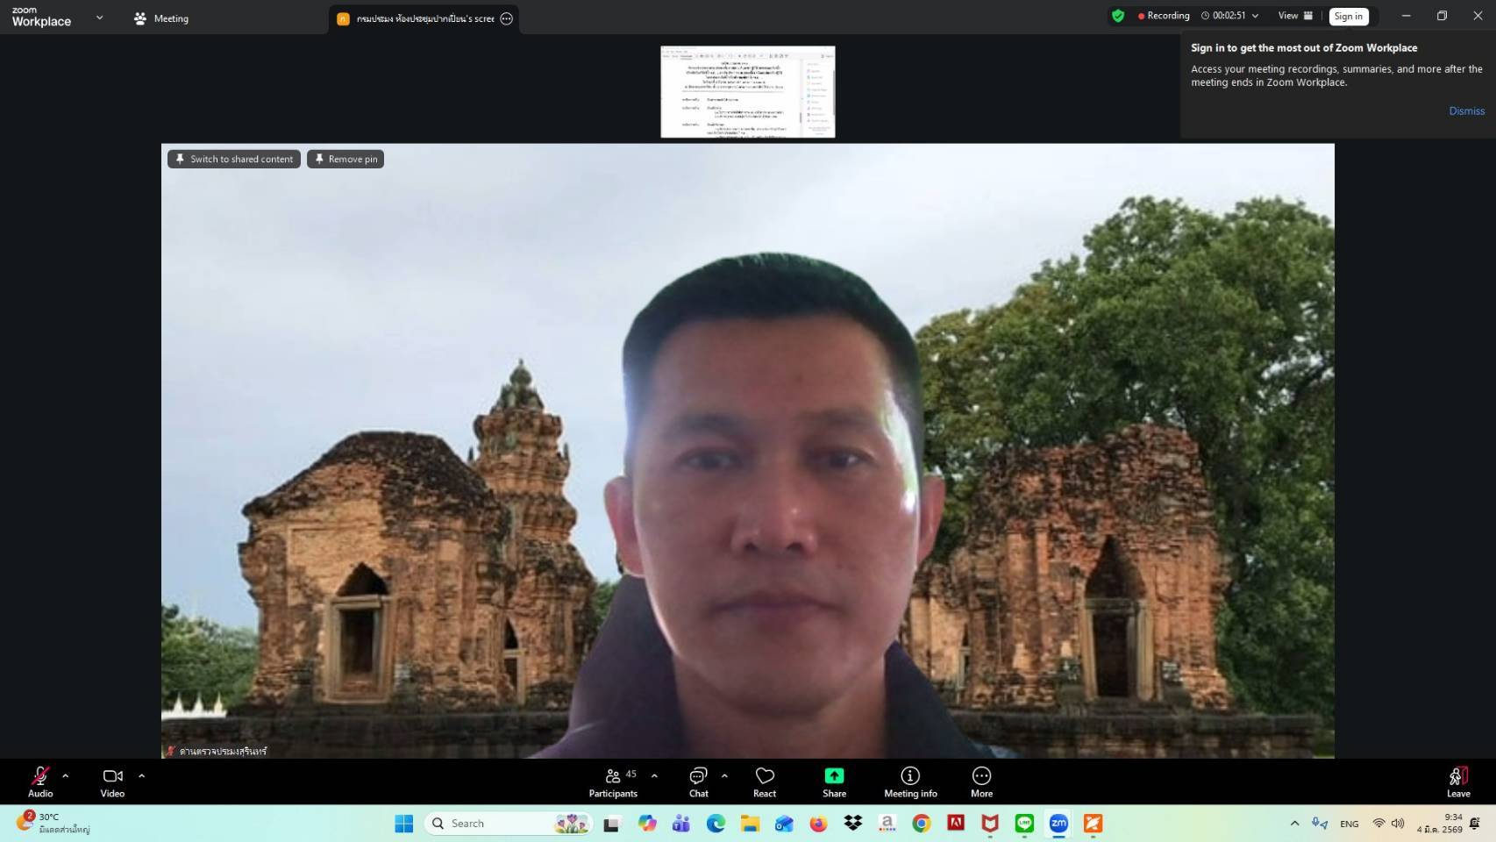Expand video settings arrow next to Video
1496x842 pixels.
coord(142,776)
